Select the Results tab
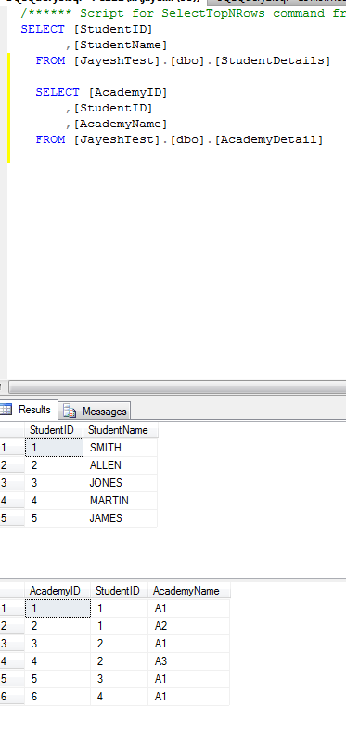The width and height of the screenshot is (346, 732). tap(29, 410)
